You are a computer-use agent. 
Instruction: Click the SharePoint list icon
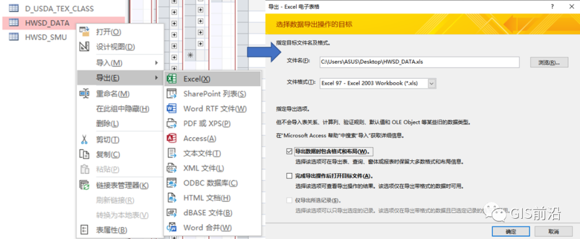(172, 94)
